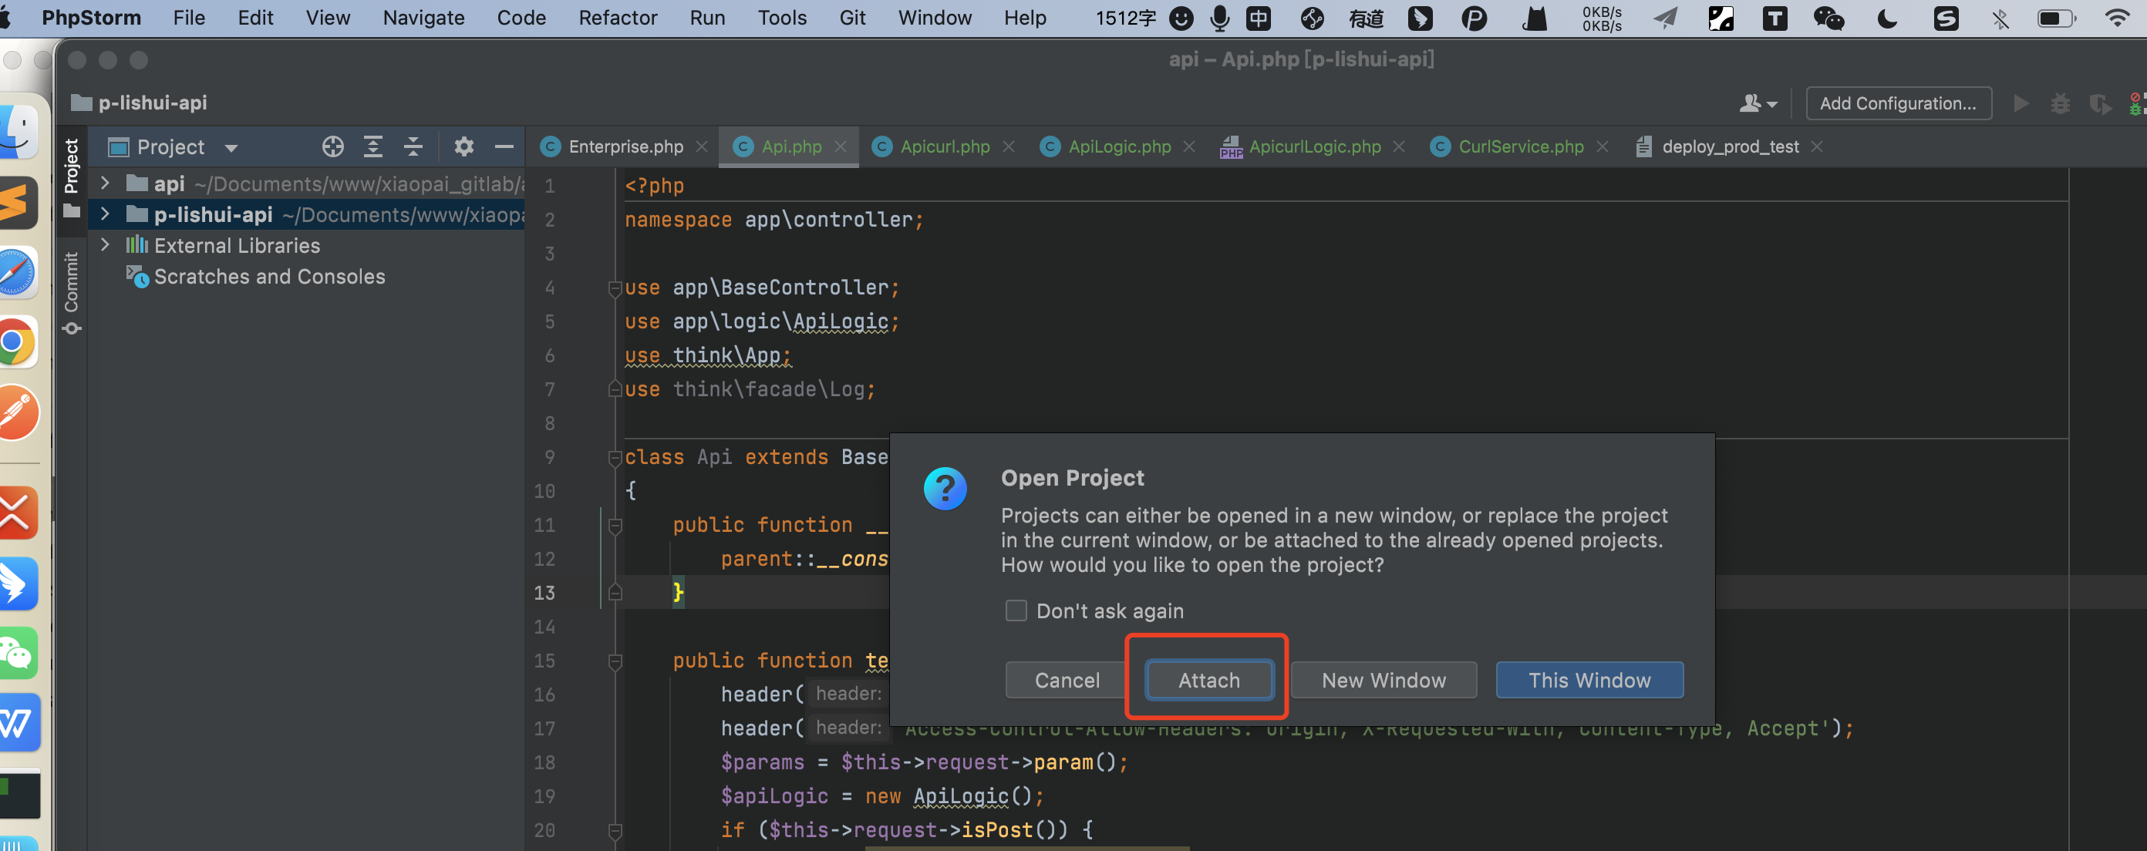
Task: Switch to ApiLogic.php tab
Action: tap(1119, 146)
